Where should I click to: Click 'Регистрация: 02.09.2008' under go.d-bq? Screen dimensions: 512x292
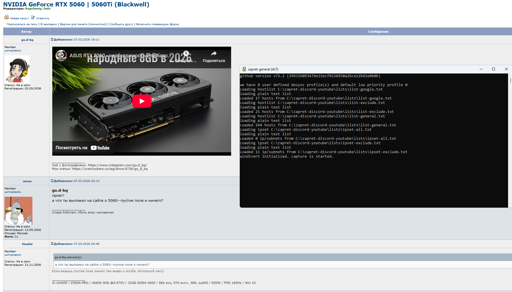(23, 89)
